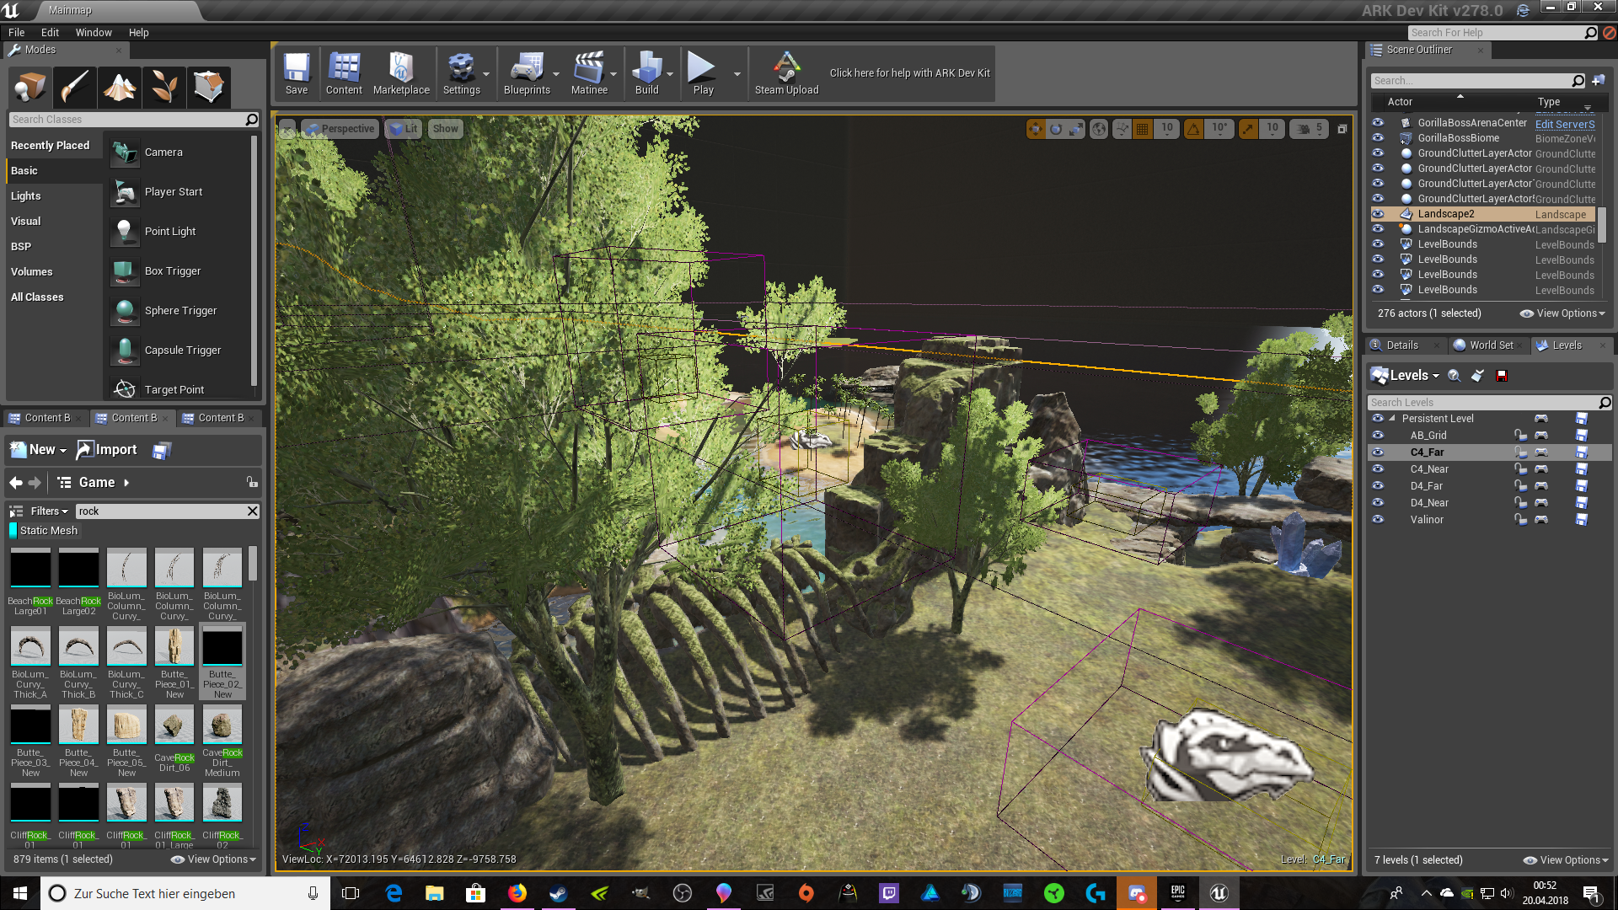The width and height of the screenshot is (1618, 910).
Task: Click the Lit view mode button
Action: (x=404, y=129)
